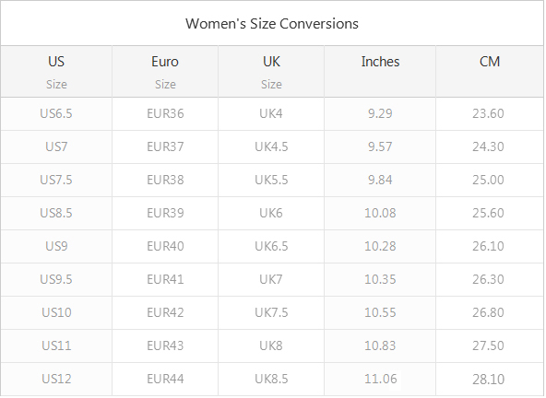Viewport: 546px width, 398px height.
Task: Click the Inches column header
Action: click(x=380, y=72)
